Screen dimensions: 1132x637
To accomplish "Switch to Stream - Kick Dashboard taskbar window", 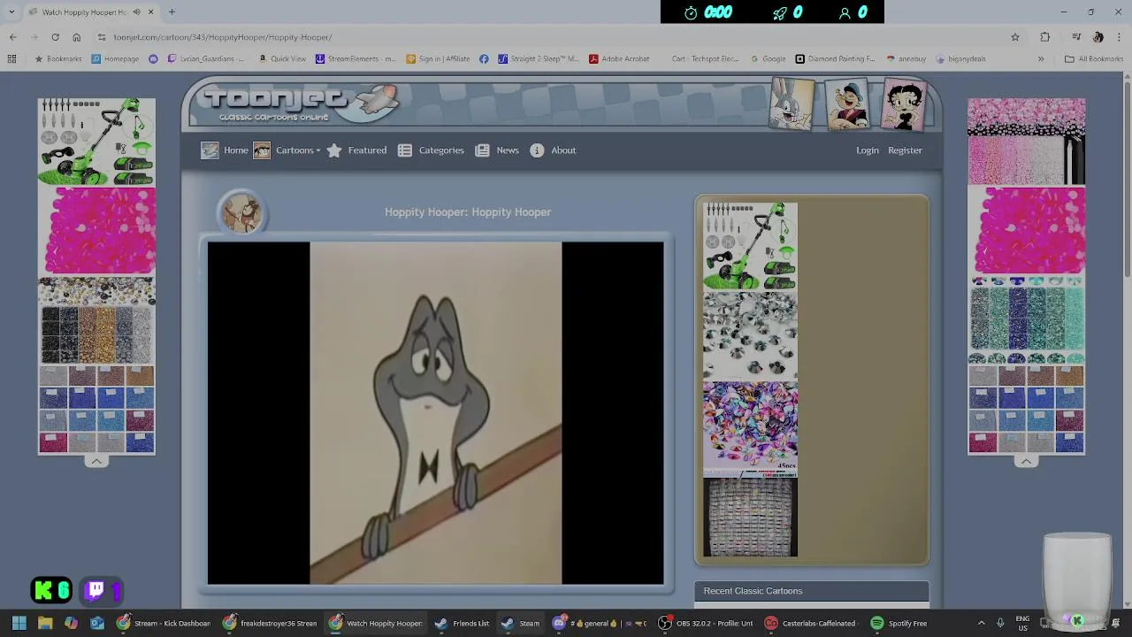I will pyautogui.click(x=164, y=623).
